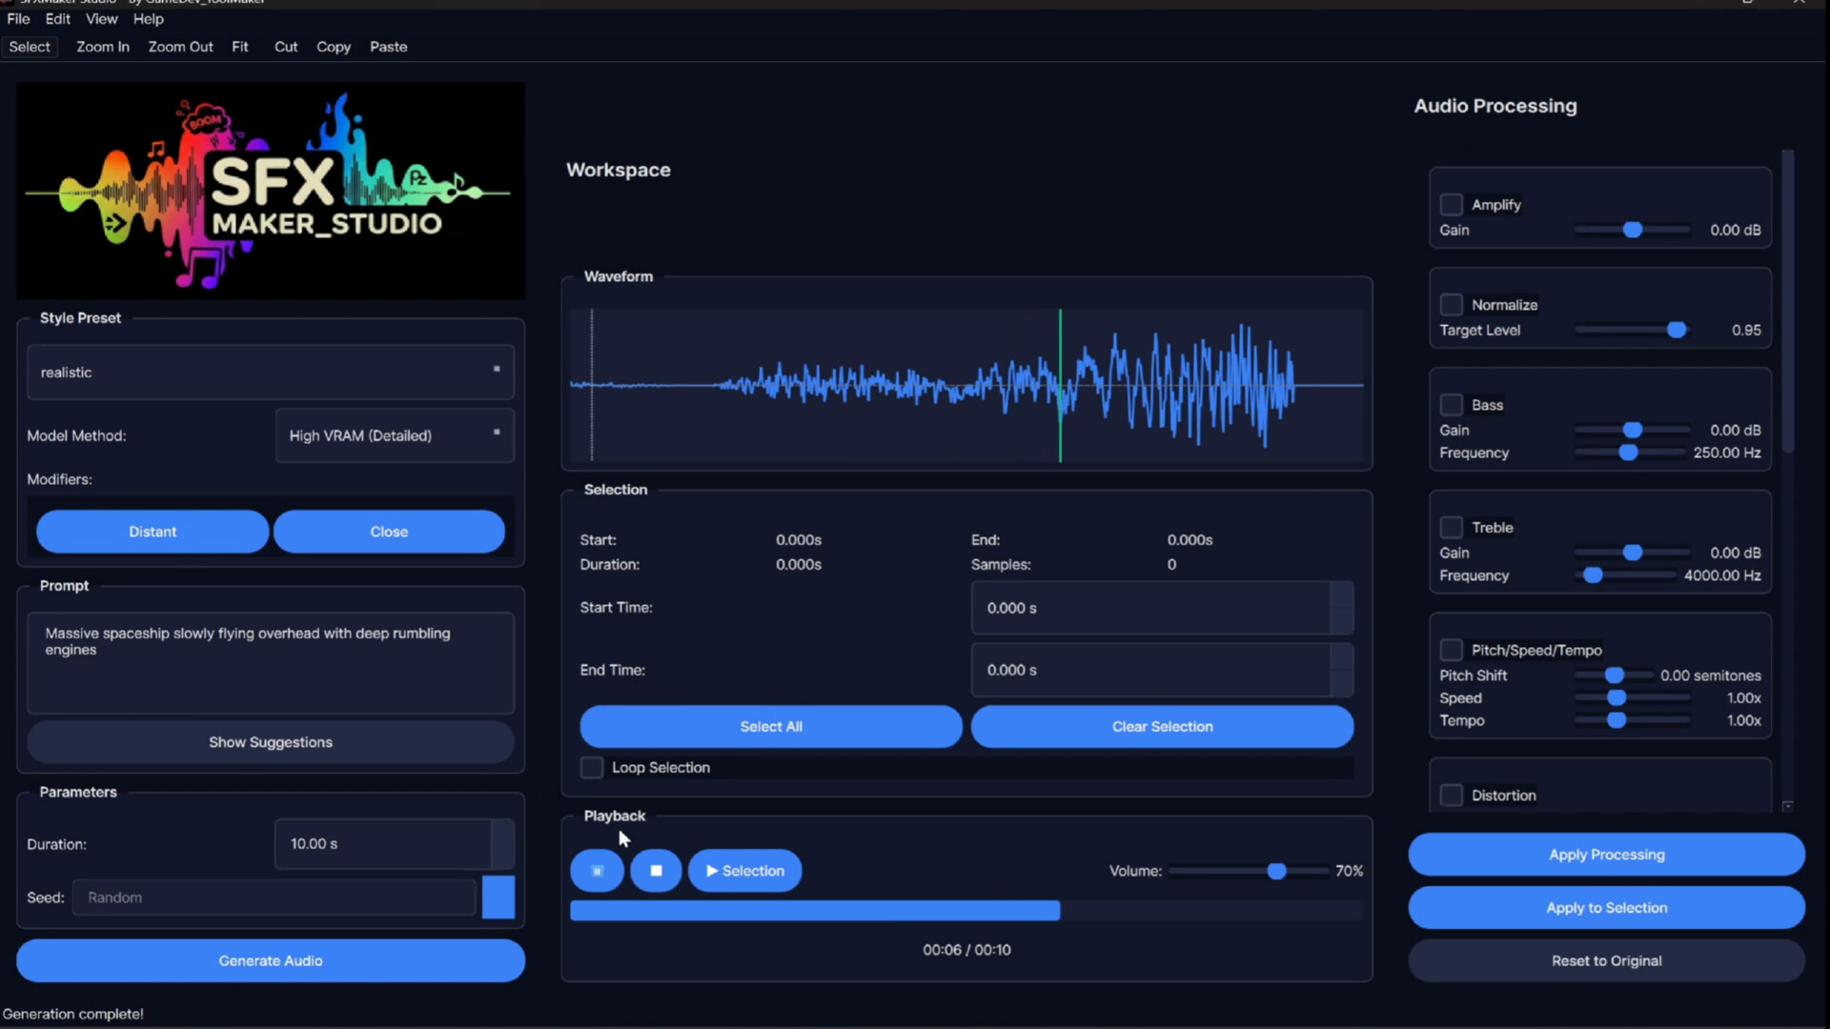1830x1029 pixels.
Task: Open the File menu
Action: click(17, 18)
